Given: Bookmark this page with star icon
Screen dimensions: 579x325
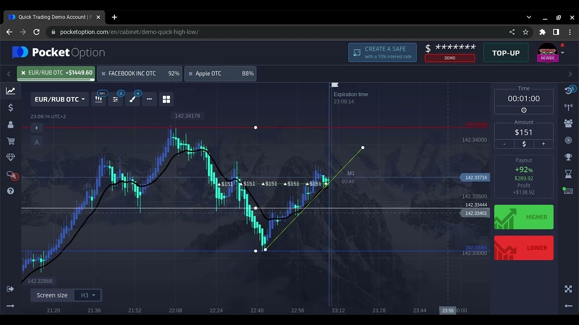Looking at the screenshot, I should (526, 32).
